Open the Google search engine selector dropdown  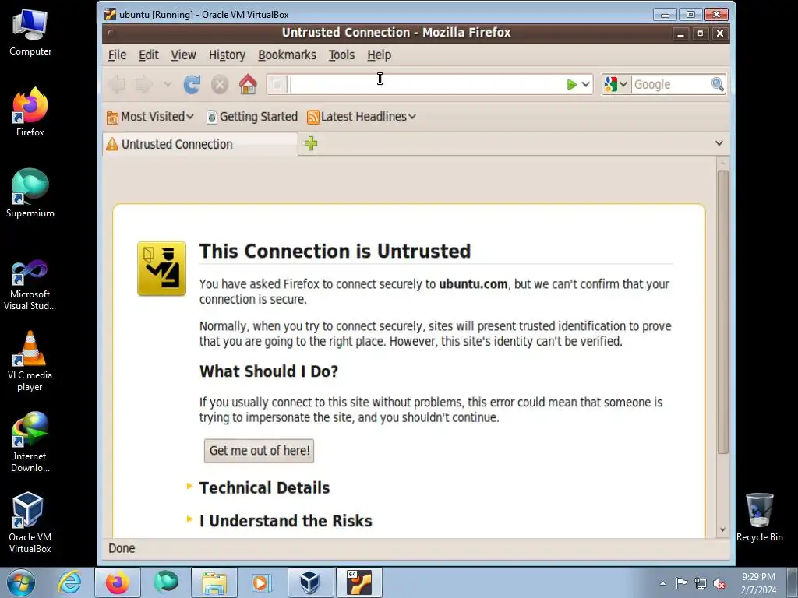[616, 84]
